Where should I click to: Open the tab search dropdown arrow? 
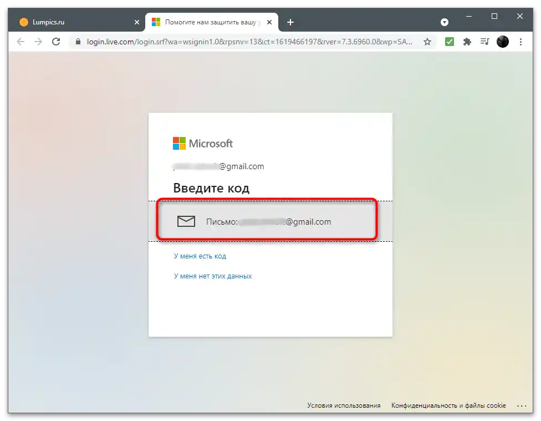445,22
